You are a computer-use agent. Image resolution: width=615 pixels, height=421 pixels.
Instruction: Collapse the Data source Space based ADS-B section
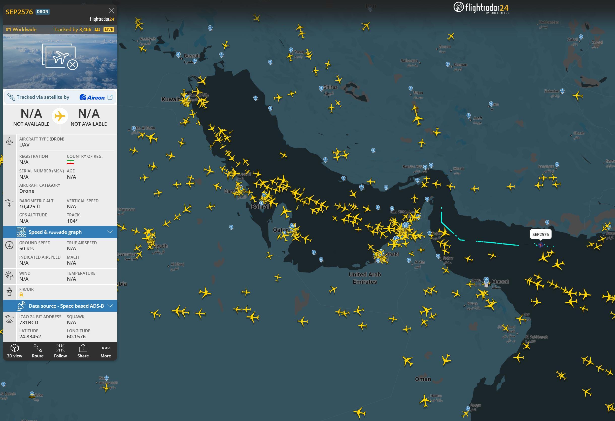[66, 306]
